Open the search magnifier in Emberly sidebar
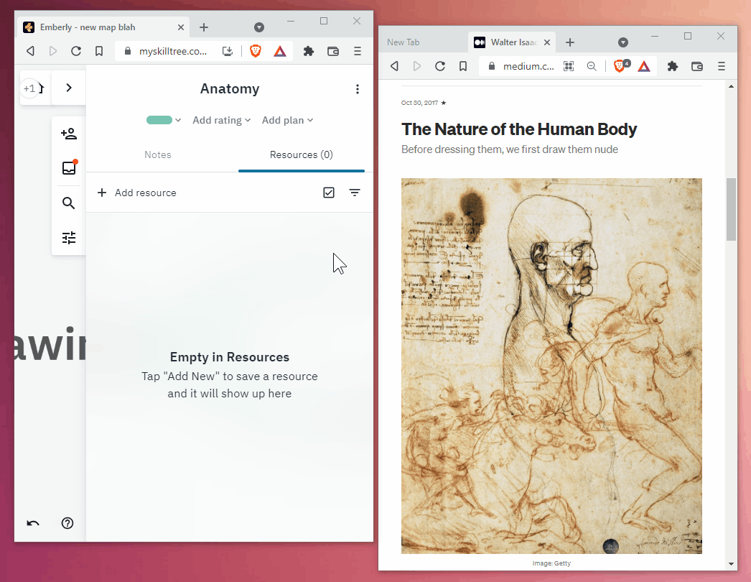 pos(68,203)
